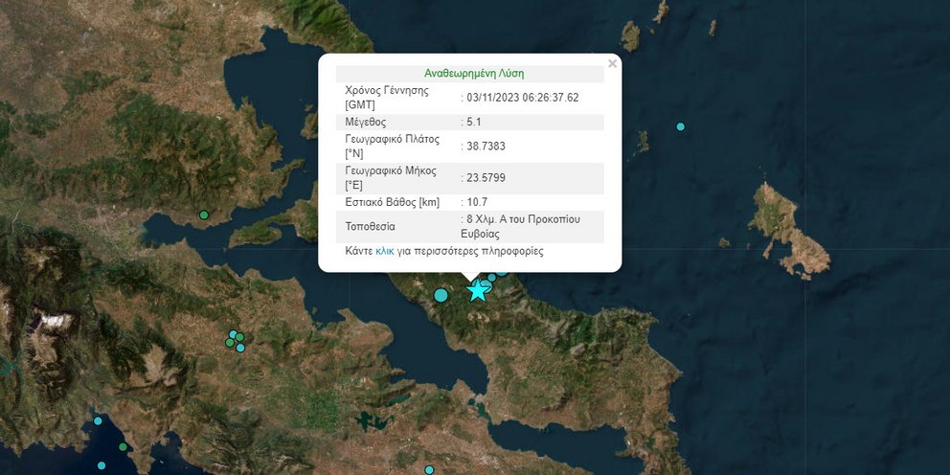Screen dimensions: 950x475
Task: Select the longitude value 23.5799
Action: tap(485, 177)
